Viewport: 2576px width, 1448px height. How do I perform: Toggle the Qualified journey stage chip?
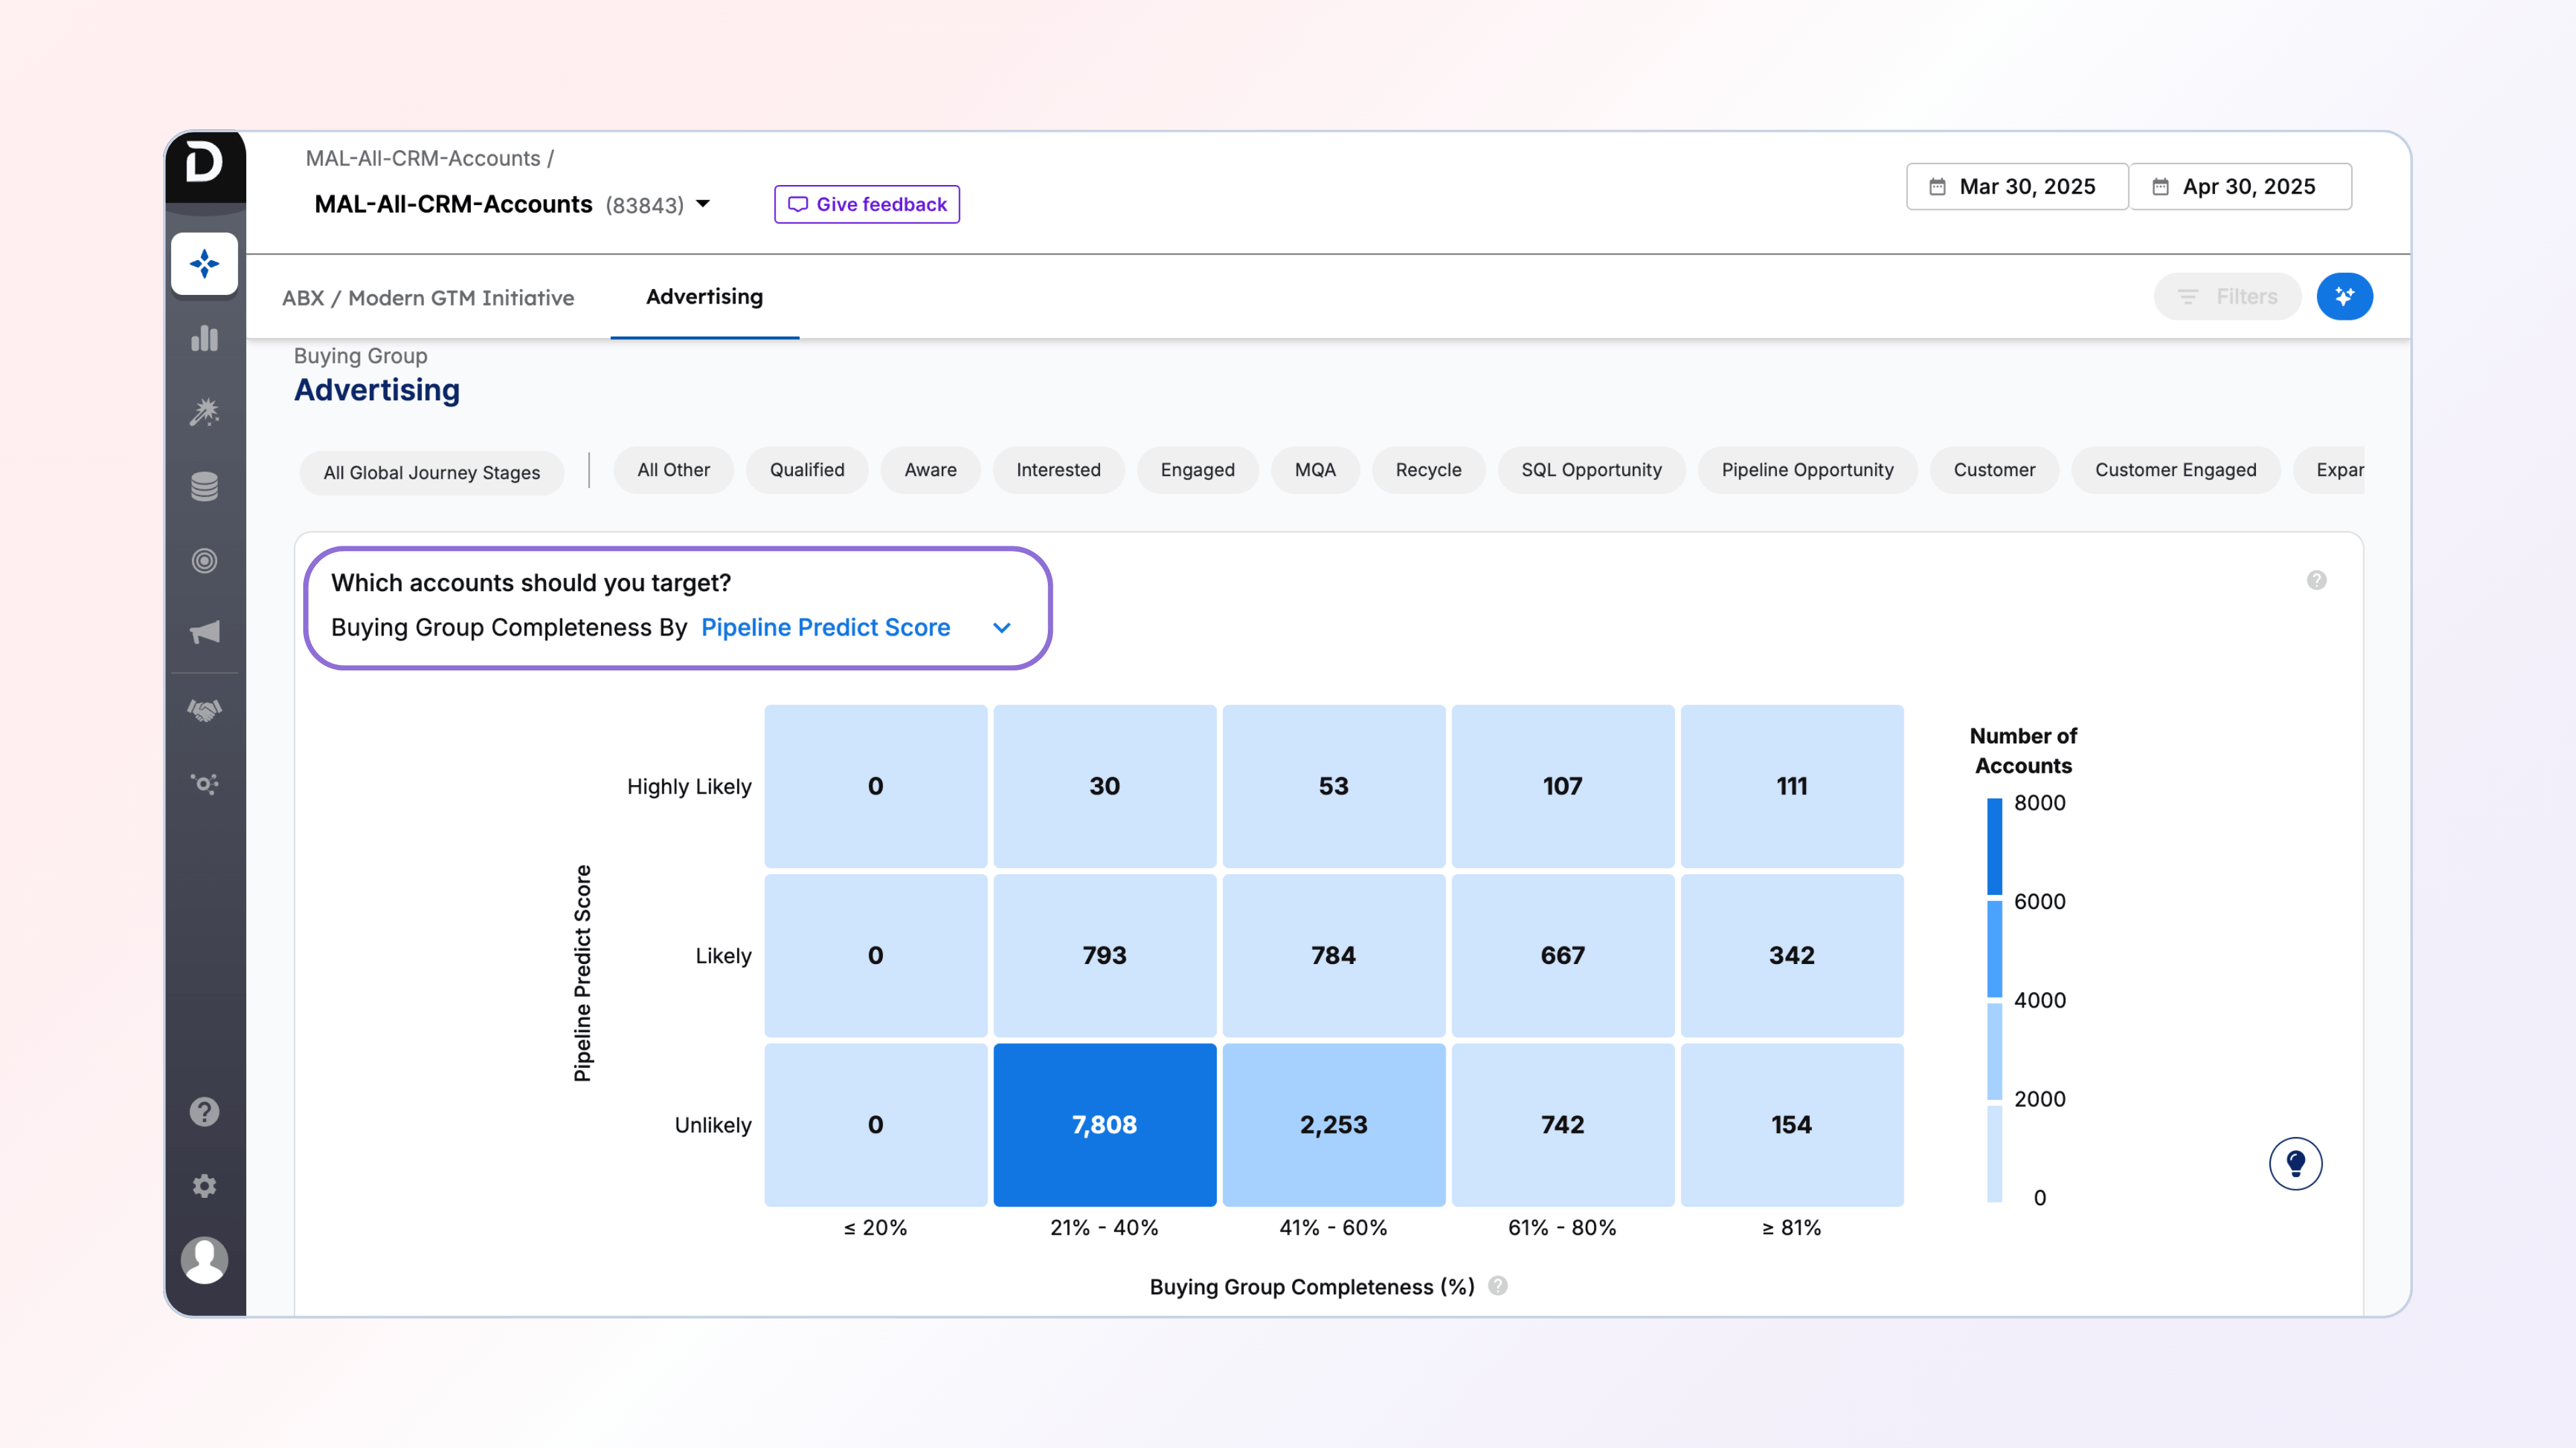(x=806, y=470)
